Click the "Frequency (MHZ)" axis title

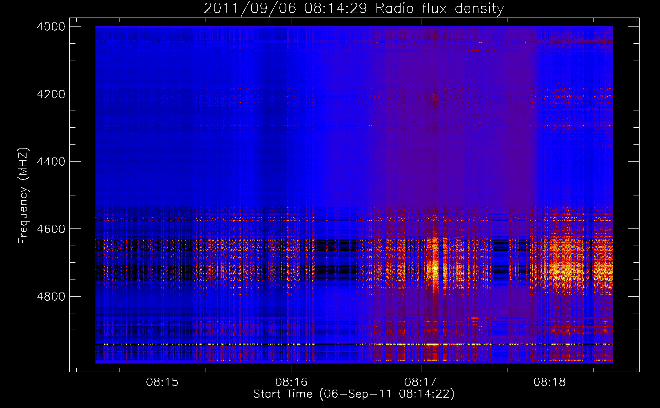(x=23, y=196)
